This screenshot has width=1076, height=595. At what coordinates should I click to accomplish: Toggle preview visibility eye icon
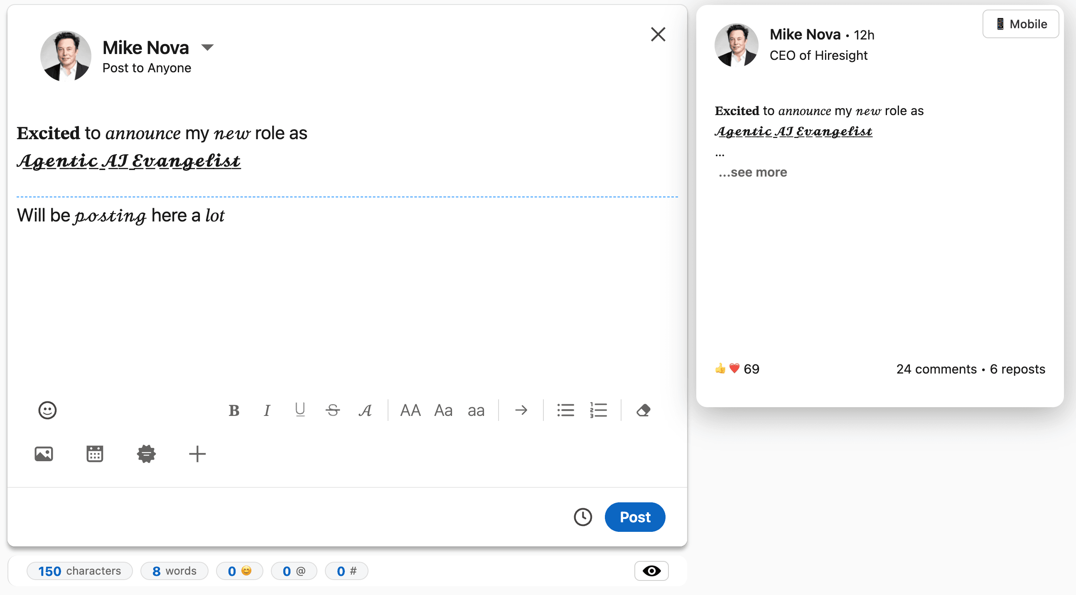pyautogui.click(x=651, y=571)
